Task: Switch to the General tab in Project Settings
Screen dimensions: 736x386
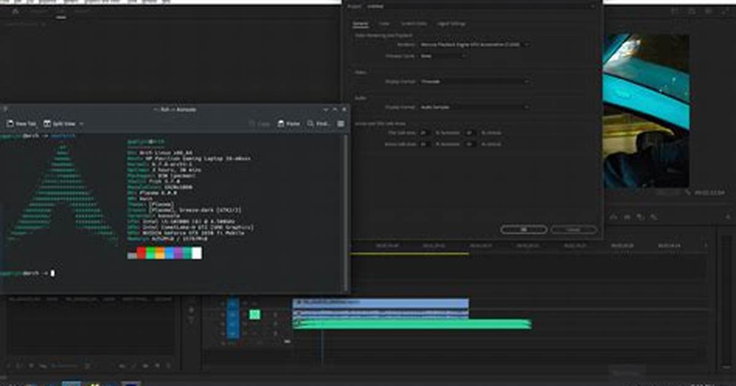Action: pyautogui.click(x=361, y=23)
